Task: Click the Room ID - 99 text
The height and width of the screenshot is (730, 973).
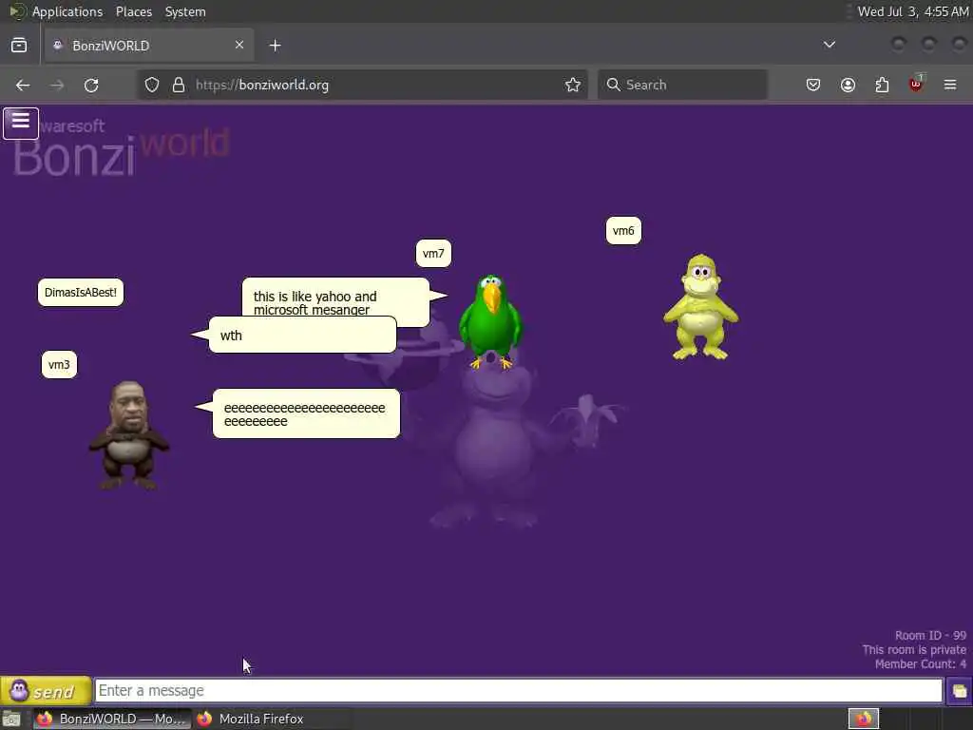Action: (930, 636)
